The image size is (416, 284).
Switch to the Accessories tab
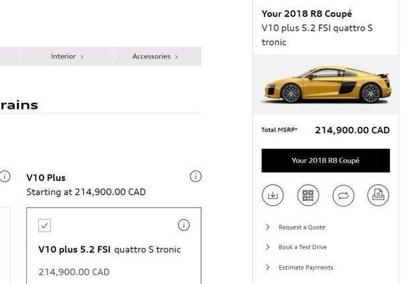click(154, 56)
